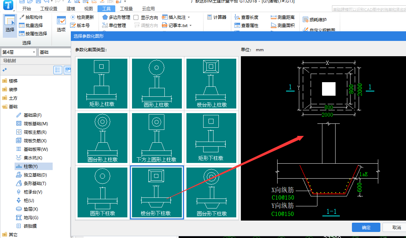Select 地沟(G) in the tree
The height and width of the screenshot is (238, 406).
point(27,217)
